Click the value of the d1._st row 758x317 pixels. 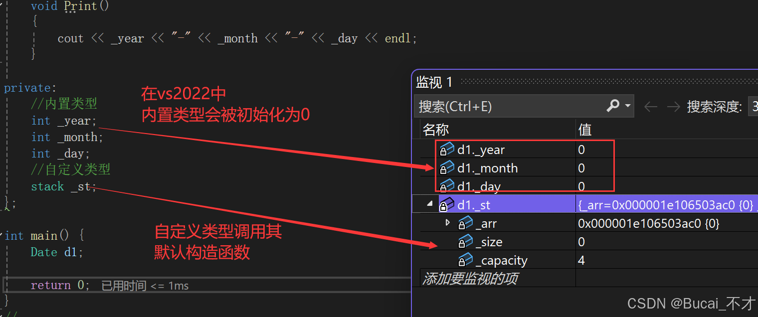[x=667, y=205]
